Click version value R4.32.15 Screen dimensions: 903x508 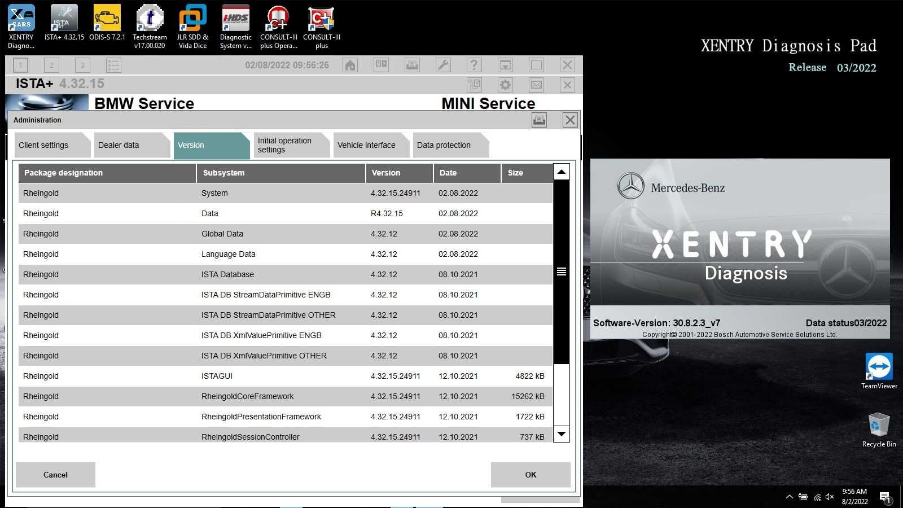coord(387,213)
